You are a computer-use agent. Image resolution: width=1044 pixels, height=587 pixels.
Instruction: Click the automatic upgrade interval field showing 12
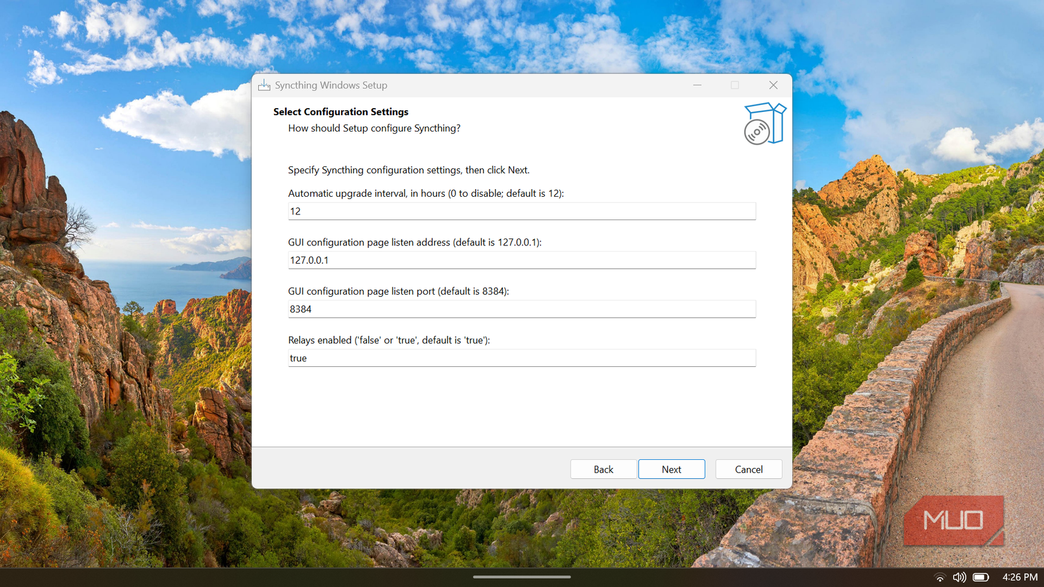coord(521,211)
